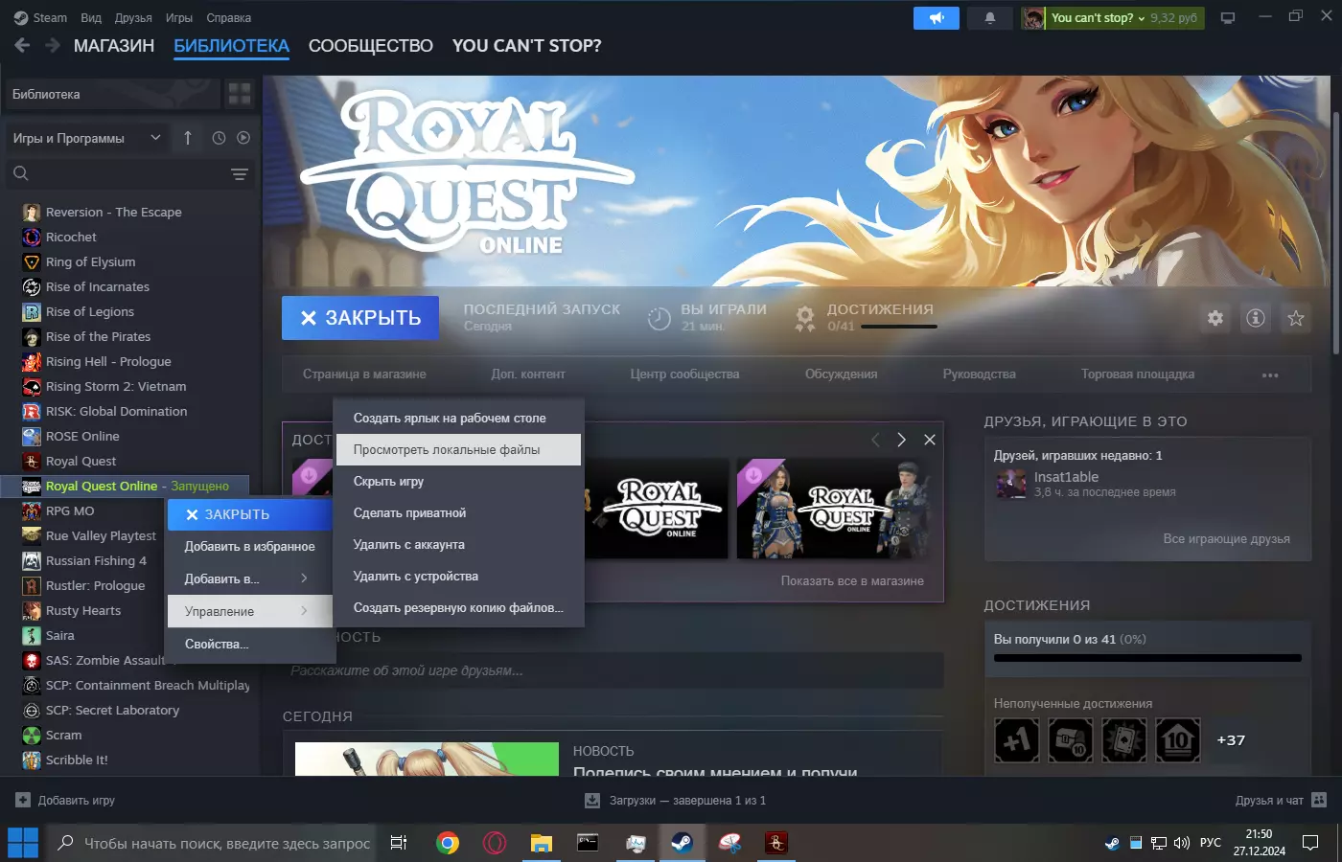Open advanced filters icon beside search
This screenshot has height=862, width=1342.
(240, 173)
